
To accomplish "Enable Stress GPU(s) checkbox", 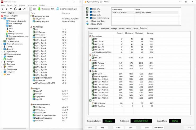I will (91, 24).
